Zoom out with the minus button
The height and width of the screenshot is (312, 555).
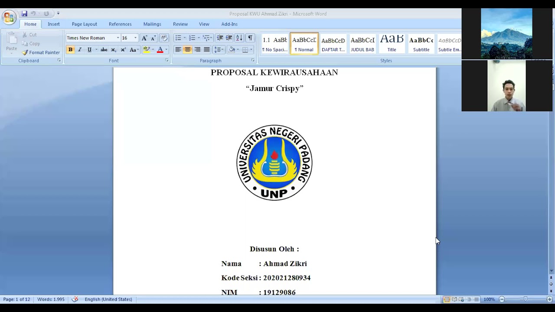502,299
